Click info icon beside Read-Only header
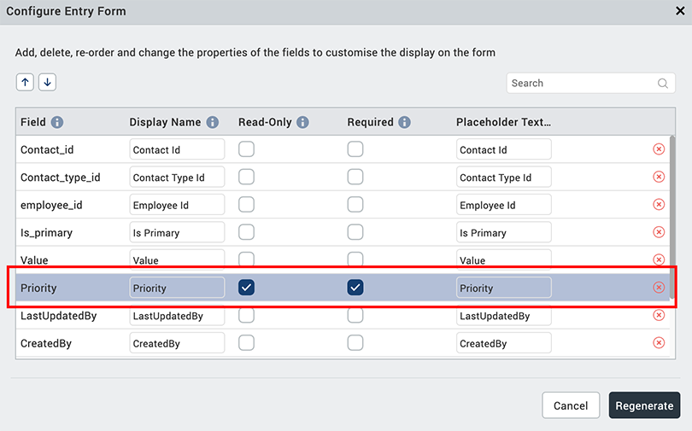 click(x=302, y=122)
